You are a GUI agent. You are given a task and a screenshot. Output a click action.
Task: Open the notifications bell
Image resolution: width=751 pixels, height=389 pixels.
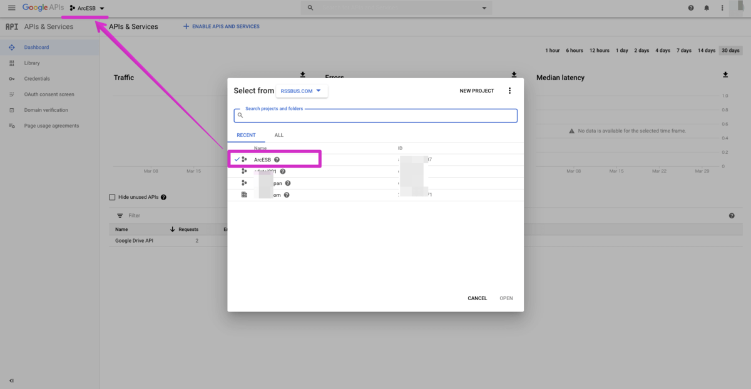tap(707, 8)
